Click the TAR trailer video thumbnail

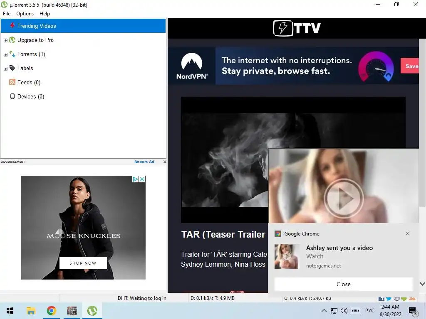click(x=225, y=160)
